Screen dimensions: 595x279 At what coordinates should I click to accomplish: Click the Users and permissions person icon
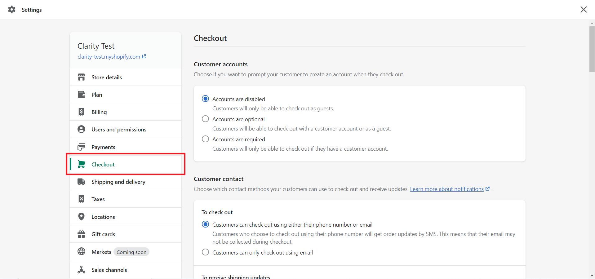tap(82, 129)
